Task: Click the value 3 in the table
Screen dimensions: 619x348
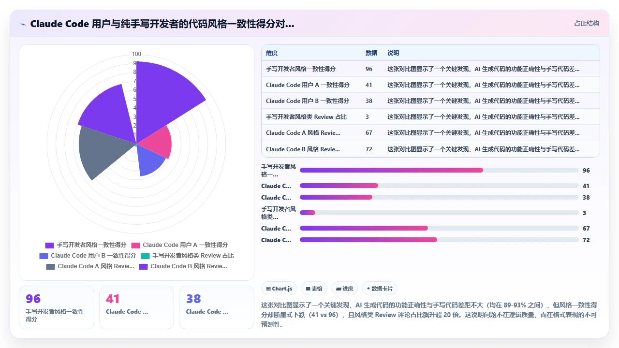Action: [x=368, y=117]
